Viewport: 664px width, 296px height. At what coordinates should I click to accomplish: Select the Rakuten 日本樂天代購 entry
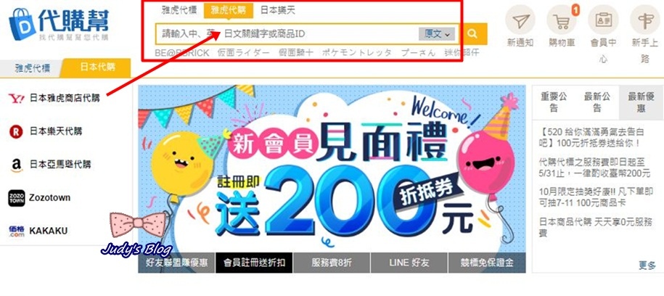45,131
